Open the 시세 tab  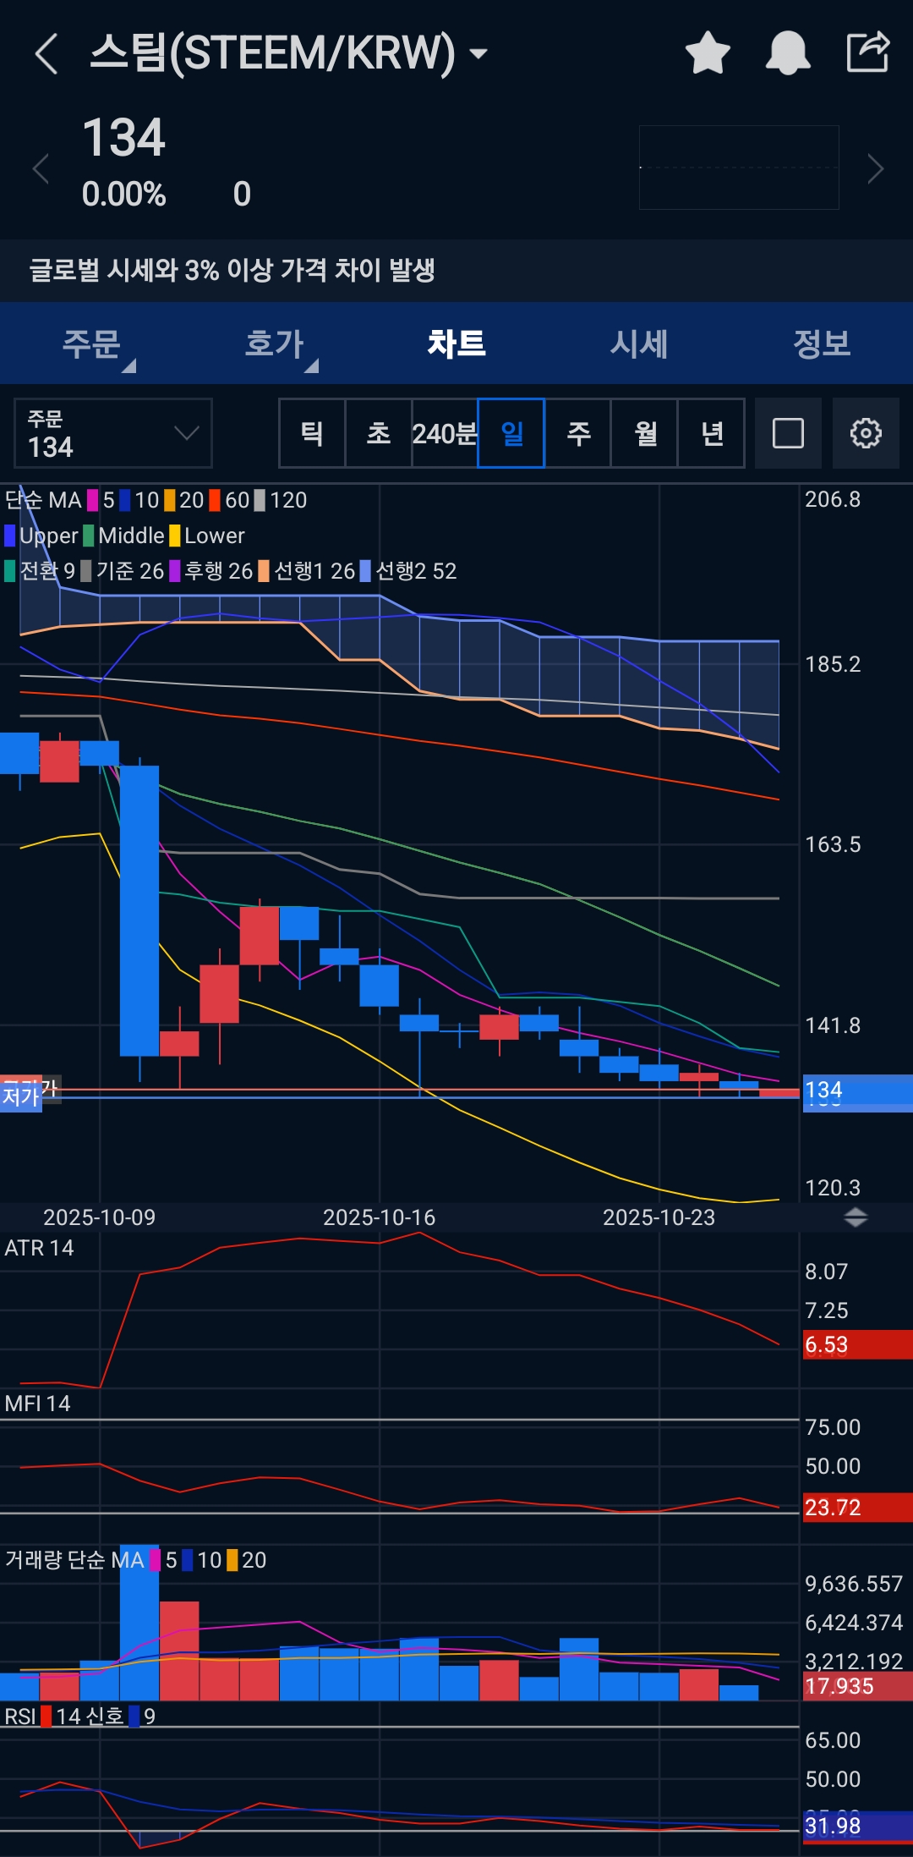click(639, 343)
